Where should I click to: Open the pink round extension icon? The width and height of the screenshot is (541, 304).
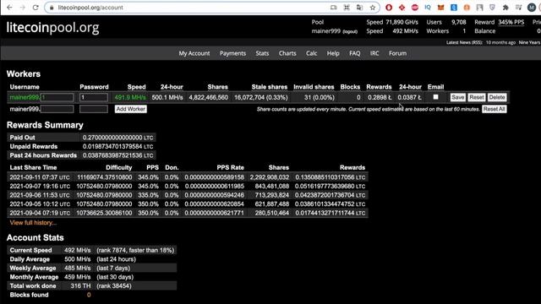click(415, 8)
